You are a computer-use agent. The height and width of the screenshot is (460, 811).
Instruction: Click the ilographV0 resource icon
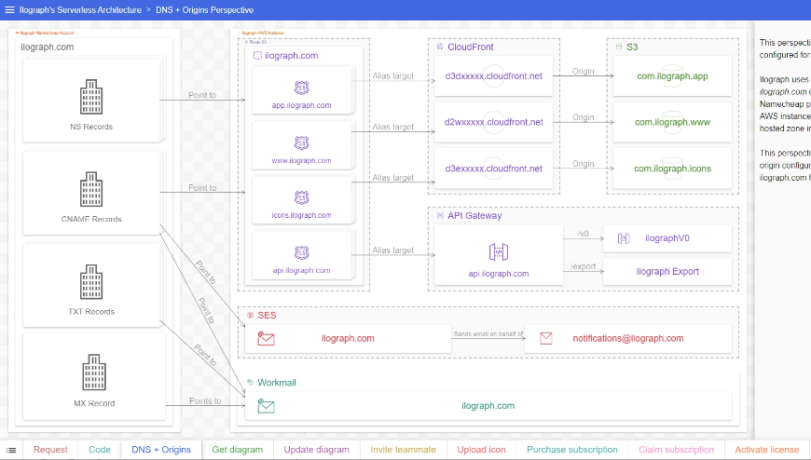click(x=624, y=238)
